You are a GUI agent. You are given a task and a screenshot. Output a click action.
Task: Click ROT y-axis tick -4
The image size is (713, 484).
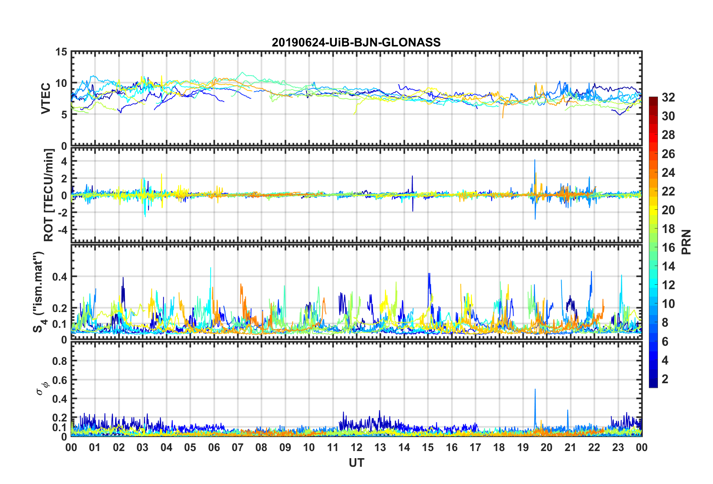click(63, 229)
